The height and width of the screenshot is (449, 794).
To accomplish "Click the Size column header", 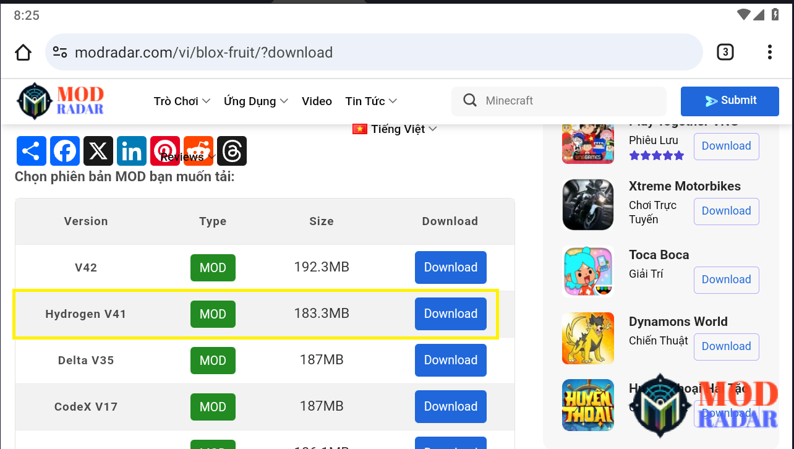I will pyautogui.click(x=322, y=221).
